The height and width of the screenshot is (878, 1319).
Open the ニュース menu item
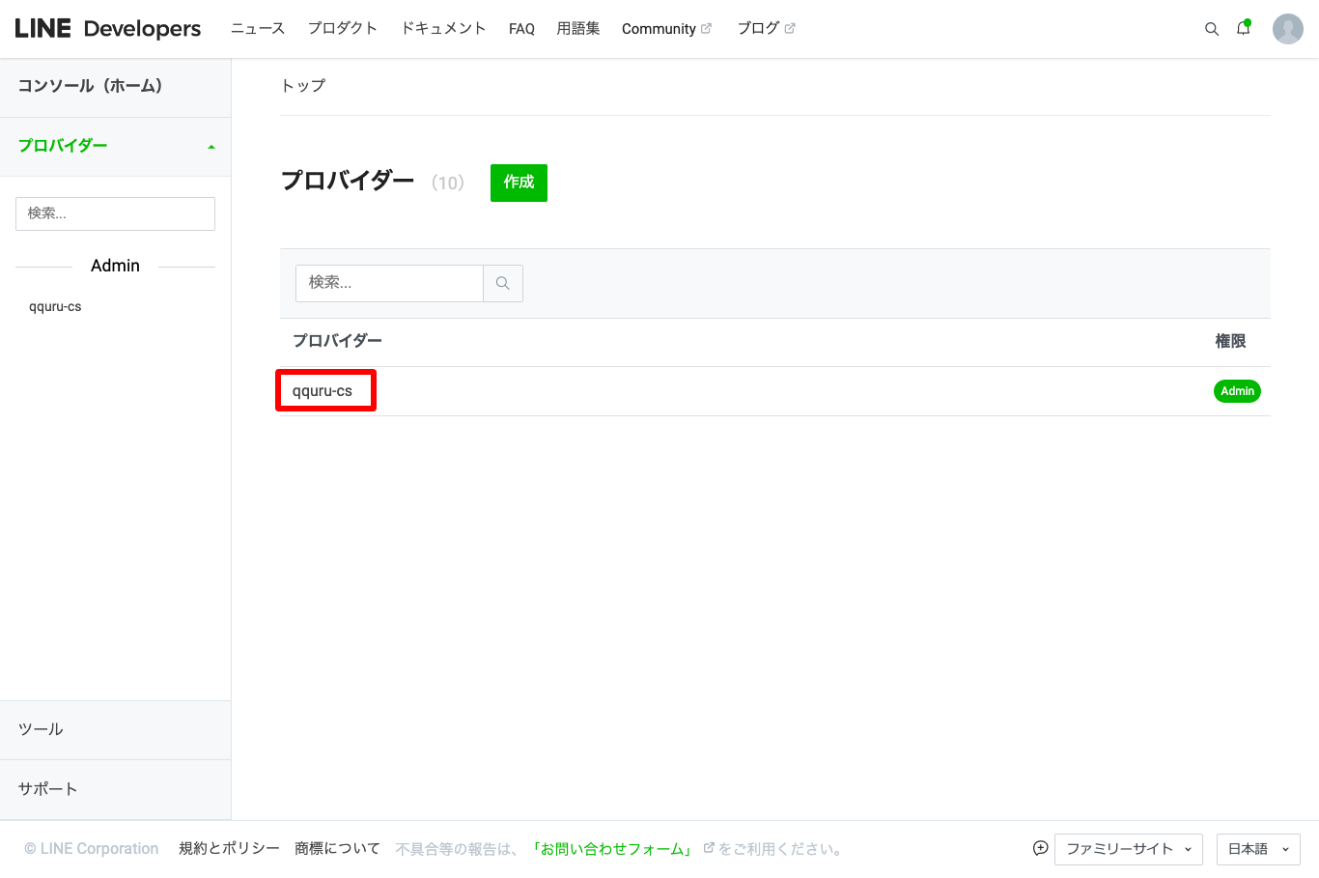258,29
